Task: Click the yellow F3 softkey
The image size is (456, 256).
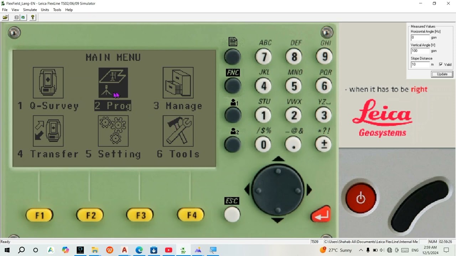Action: pos(141,215)
